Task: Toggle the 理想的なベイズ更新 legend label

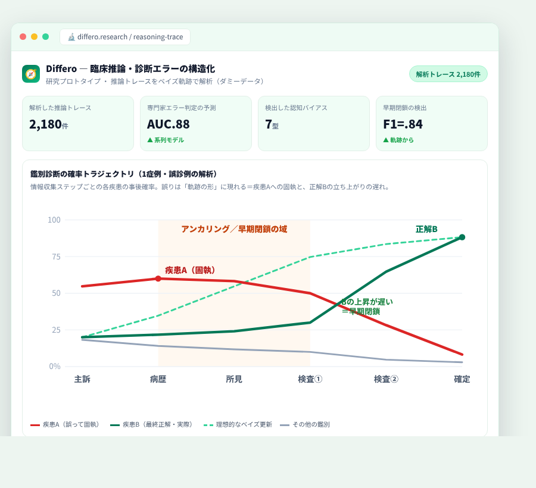Action: coord(244,424)
